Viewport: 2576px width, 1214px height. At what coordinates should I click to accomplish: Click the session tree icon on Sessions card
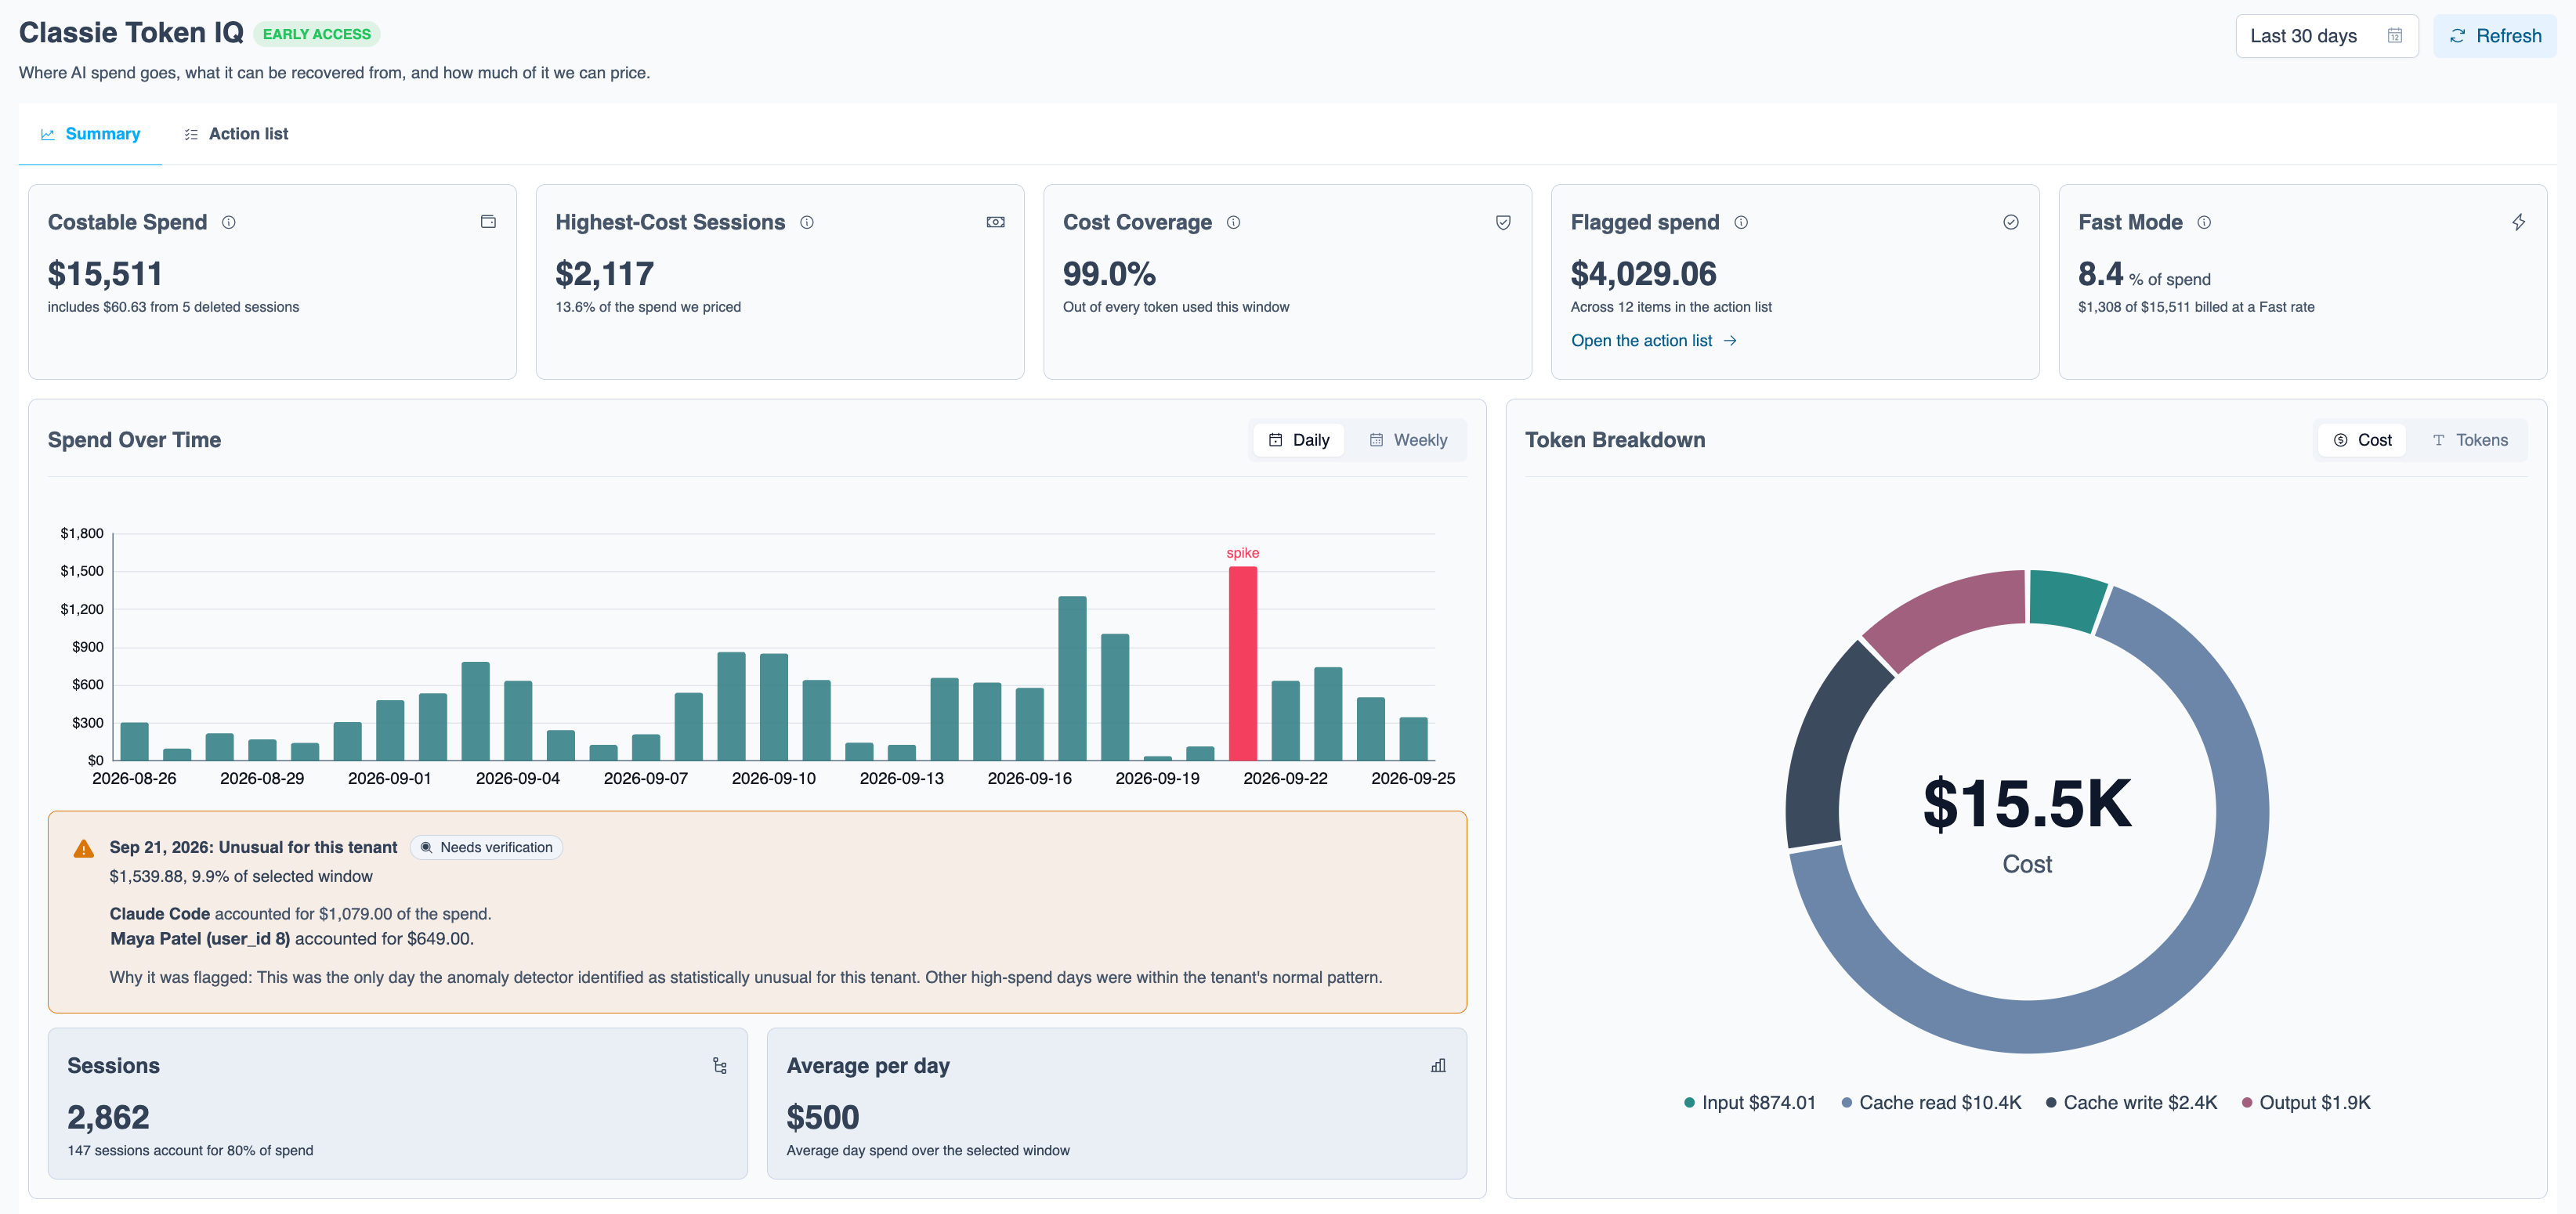click(720, 1066)
